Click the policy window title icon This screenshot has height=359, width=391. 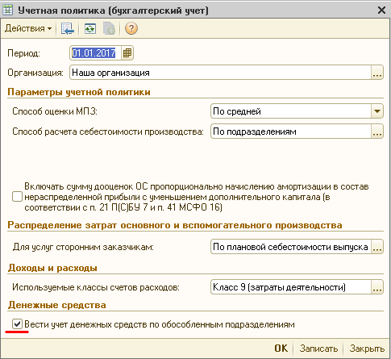[7, 10]
